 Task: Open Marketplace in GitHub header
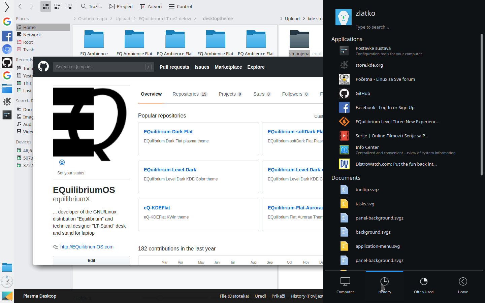point(228,67)
